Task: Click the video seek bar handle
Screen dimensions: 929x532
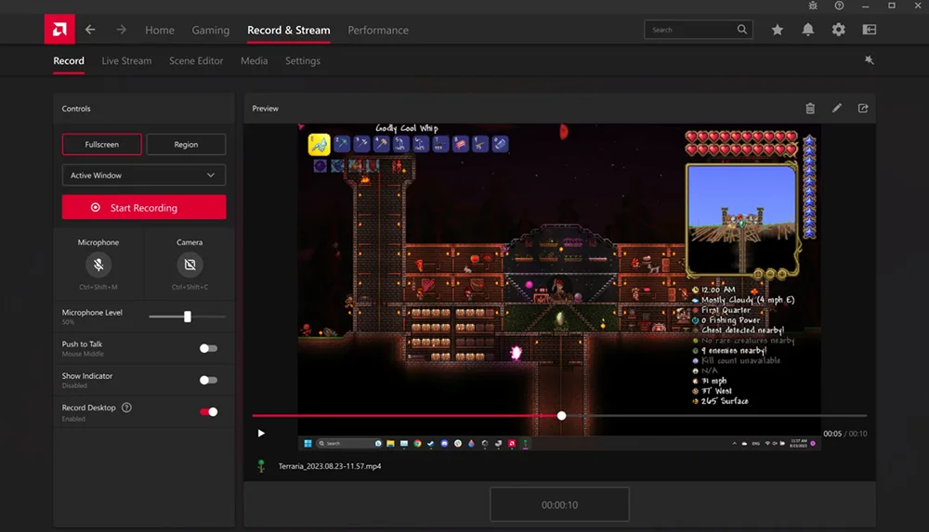Action: (562, 416)
